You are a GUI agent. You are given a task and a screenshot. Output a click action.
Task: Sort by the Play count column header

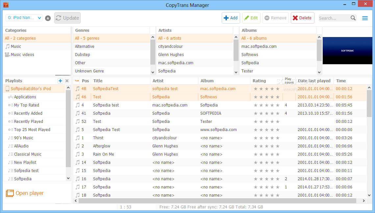289,81
